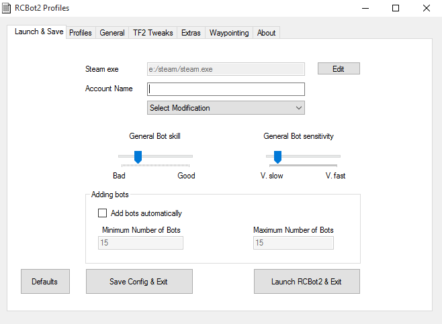Image resolution: width=442 pixels, height=324 pixels.
Task: Click the General Bot skill slider thumb
Action: pos(138,157)
